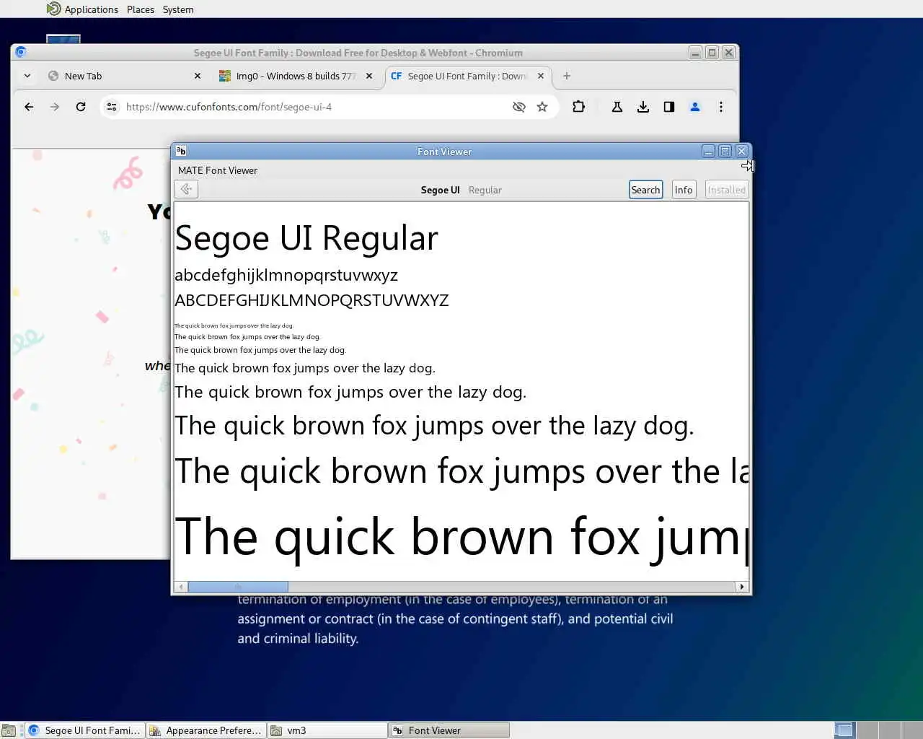Open the Applications menu
Screen dimensions: 923x739
91,9
